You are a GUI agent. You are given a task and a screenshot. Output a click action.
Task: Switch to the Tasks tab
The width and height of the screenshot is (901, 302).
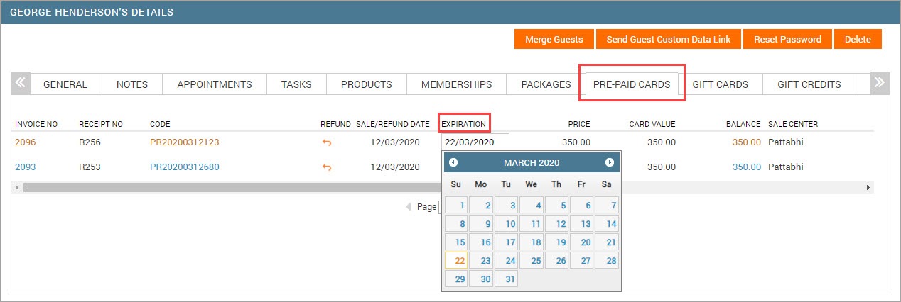click(296, 84)
